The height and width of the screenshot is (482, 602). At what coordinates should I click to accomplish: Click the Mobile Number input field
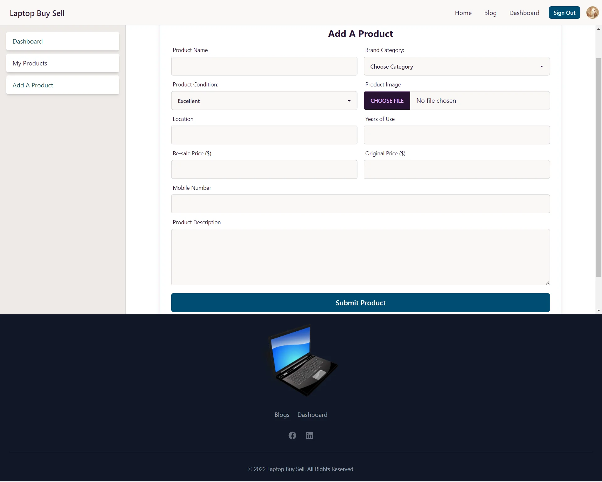[360, 204]
